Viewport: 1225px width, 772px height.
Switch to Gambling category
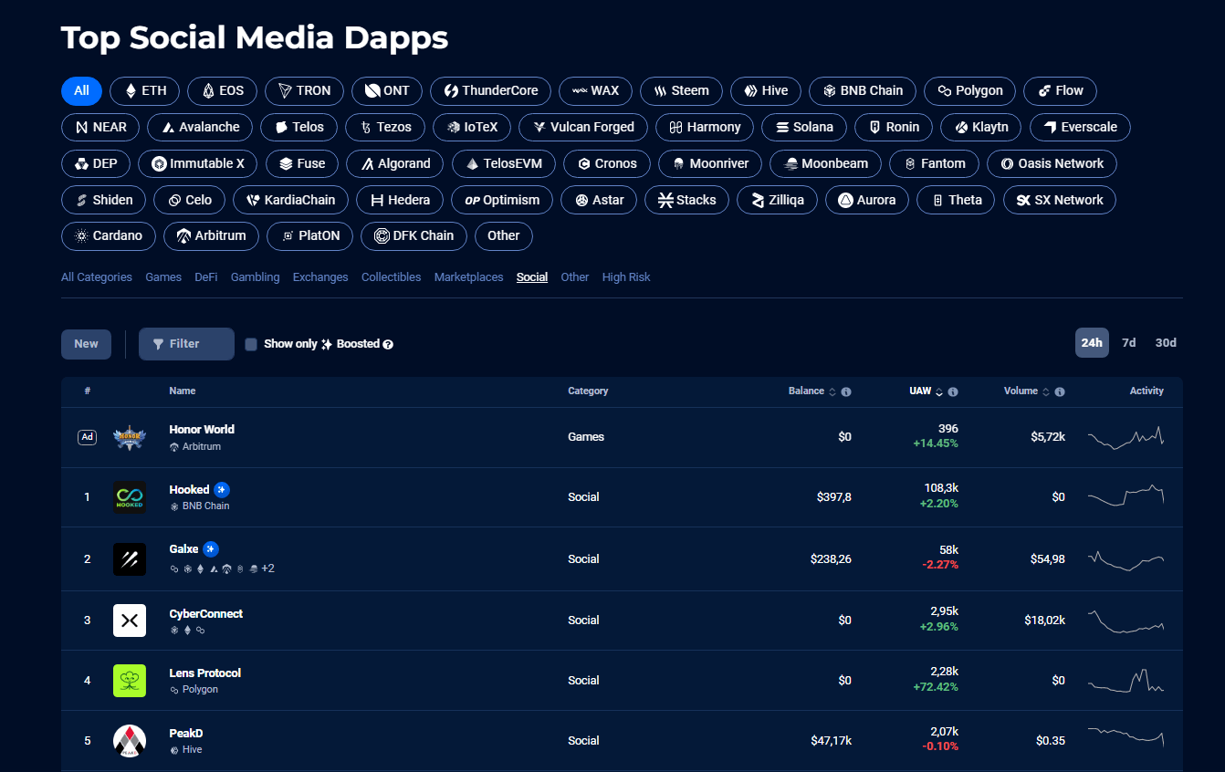tap(256, 277)
